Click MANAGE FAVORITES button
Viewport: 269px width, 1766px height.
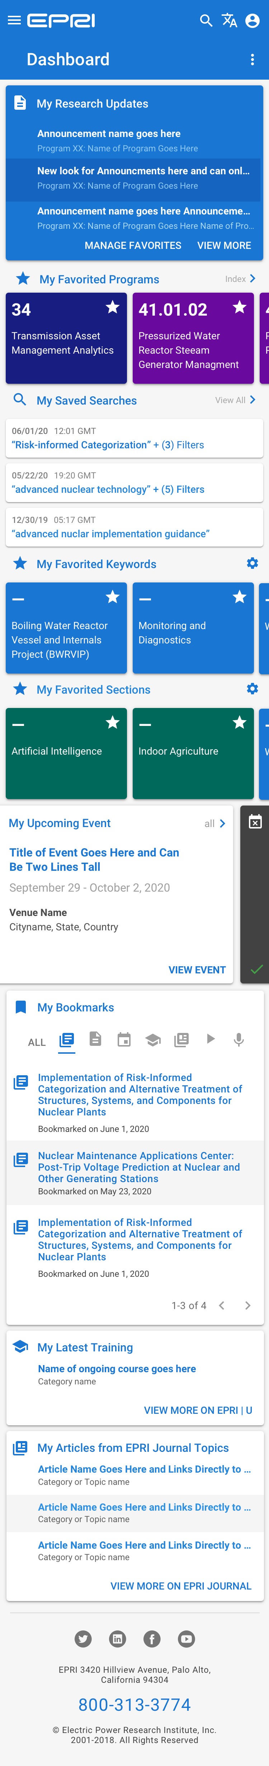point(133,245)
